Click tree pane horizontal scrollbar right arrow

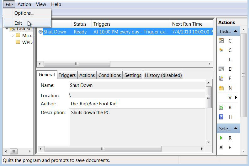[29, 151]
